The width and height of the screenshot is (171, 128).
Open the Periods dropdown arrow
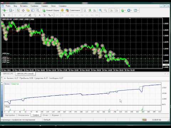pos(131,10)
